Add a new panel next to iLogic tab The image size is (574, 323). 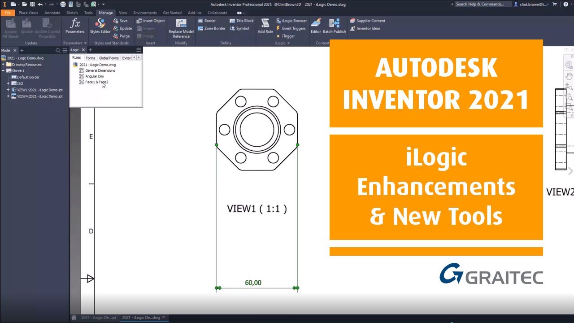[90, 50]
